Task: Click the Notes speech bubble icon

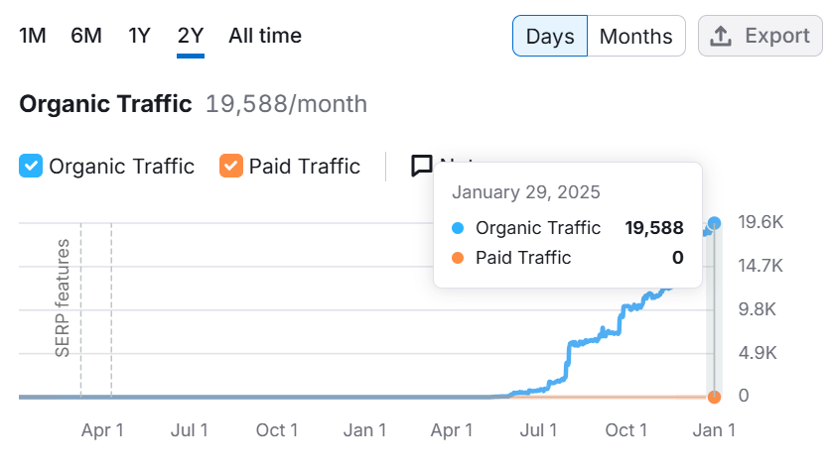Action: click(x=422, y=166)
